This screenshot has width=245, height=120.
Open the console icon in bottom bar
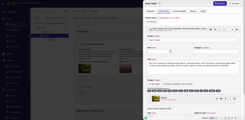[x=222, y=118]
